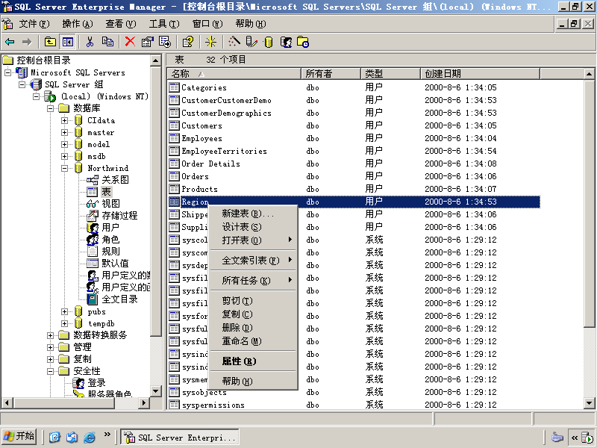Screen dimensions: 597x448
Task: Click the Copy toolbar icon
Action: [107, 42]
